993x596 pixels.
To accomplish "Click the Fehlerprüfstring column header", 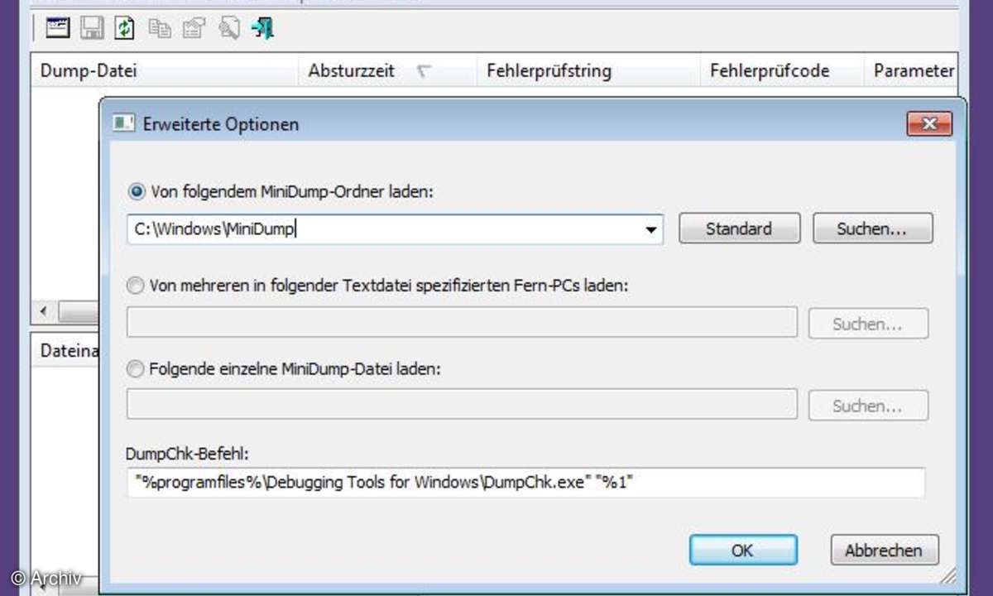I will (x=549, y=71).
